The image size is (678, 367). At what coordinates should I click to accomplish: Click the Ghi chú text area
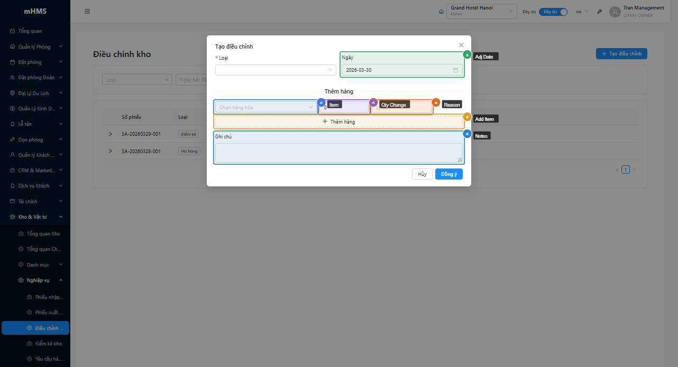tap(339, 153)
